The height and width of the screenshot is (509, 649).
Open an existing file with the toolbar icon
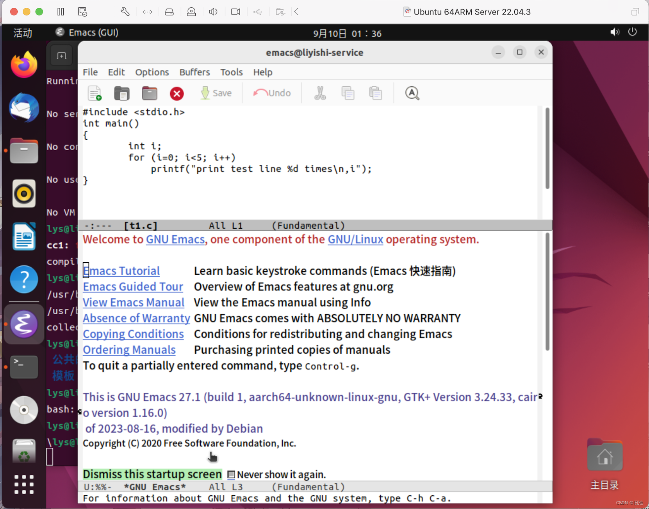point(122,93)
